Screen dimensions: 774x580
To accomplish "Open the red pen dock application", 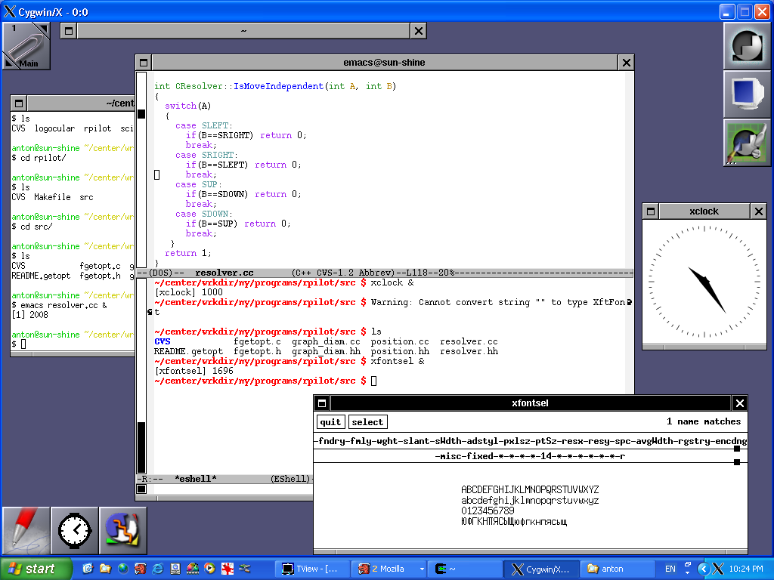I will click(x=26, y=530).
